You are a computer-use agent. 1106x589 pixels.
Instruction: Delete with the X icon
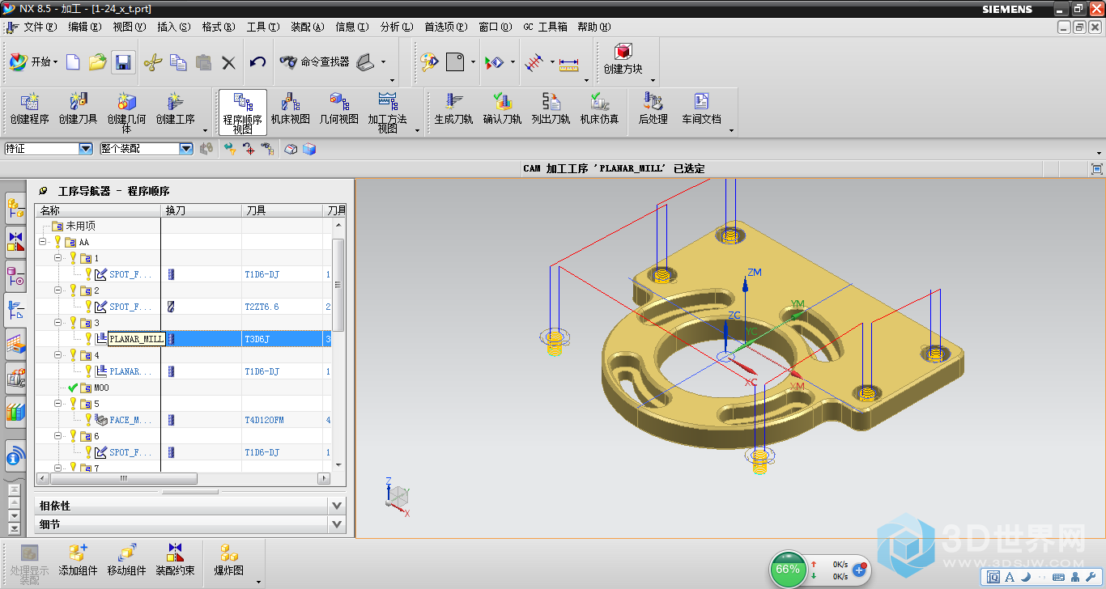click(229, 62)
